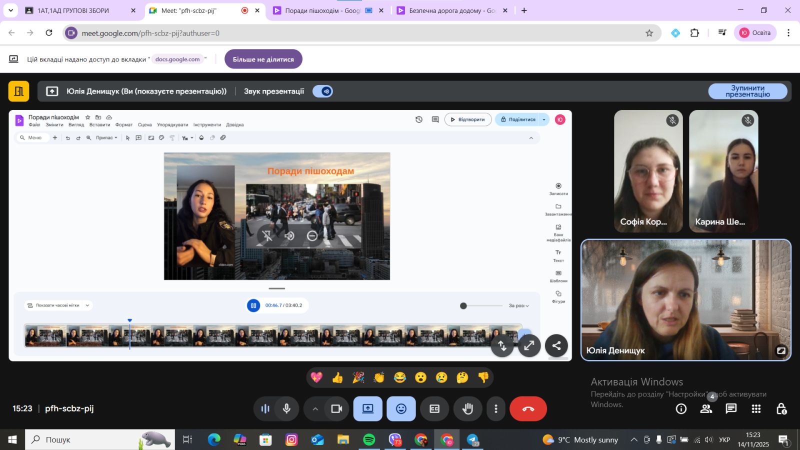Screen dimensions: 800x450
Task: Open the activities grid icon
Action: (756, 409)
